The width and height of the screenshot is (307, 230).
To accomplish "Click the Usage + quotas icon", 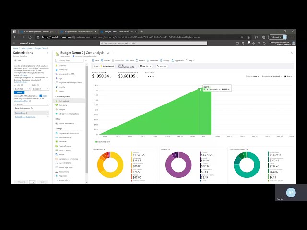I will pyautogui.click(x=57, y=150).
